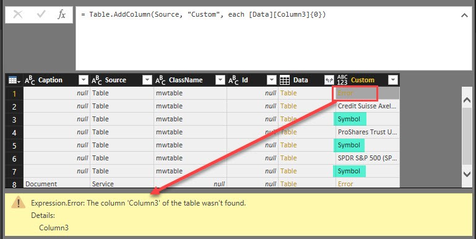The image size is (476, 239).
Task: Open the Caption column filter dropdown
Action: [84, 80]
